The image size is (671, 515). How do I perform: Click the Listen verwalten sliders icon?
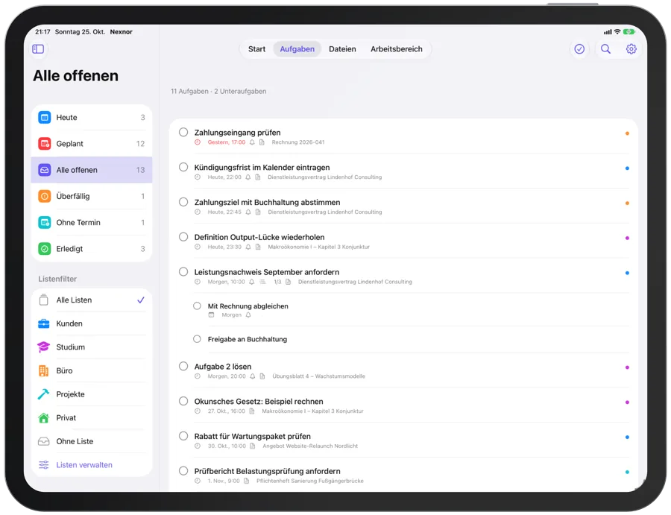(x=44, y=465)
